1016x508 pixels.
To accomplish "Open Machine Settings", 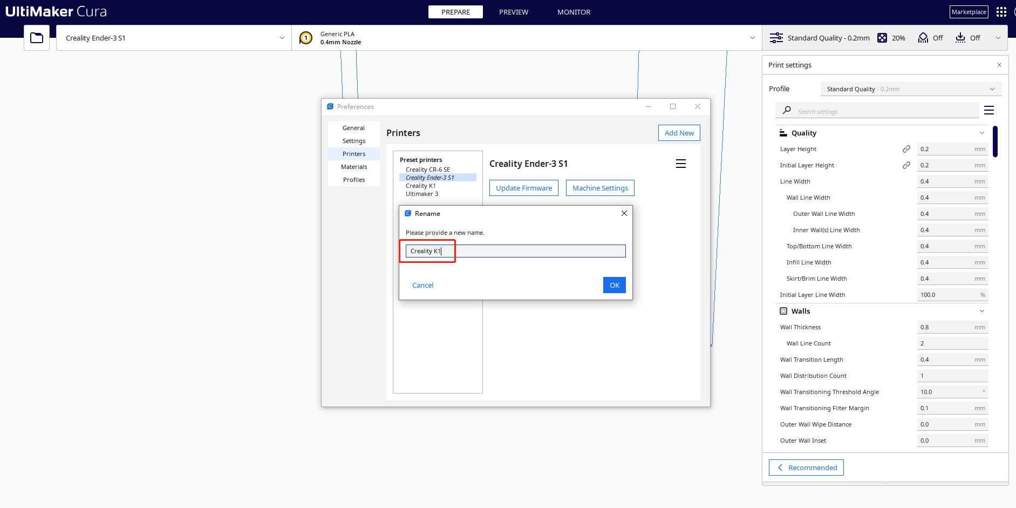I will pos(600,188).
